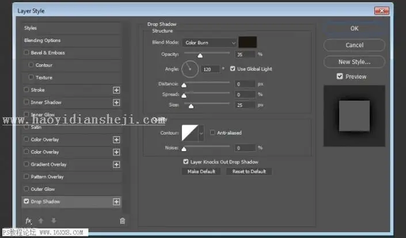Uncheck the Drop Shadow checkbox
406x238 pixels.
pyautogui.click(x=26, y=201)
